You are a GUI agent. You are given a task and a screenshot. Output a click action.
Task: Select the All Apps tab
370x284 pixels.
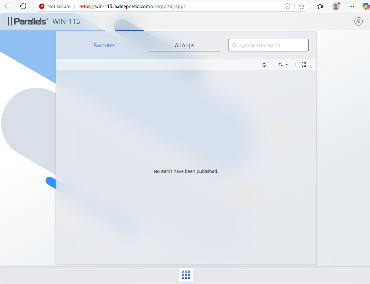(185, 46)
